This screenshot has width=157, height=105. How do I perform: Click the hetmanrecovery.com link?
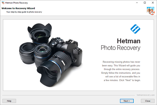(x=145, y=95)
